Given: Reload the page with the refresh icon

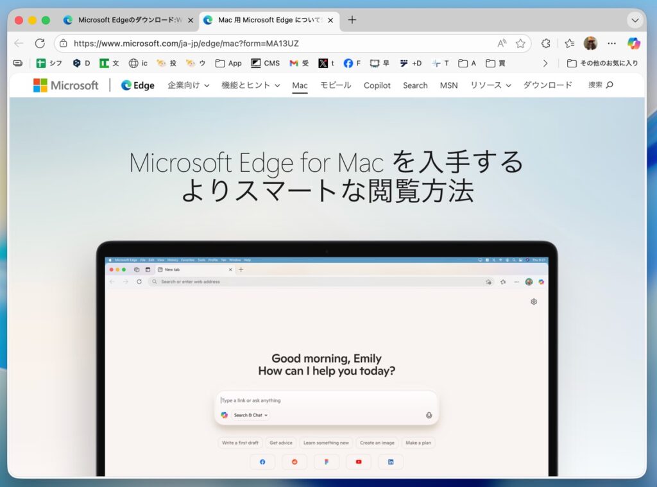Looking at the screenshot, I should (x=40, y=44).
